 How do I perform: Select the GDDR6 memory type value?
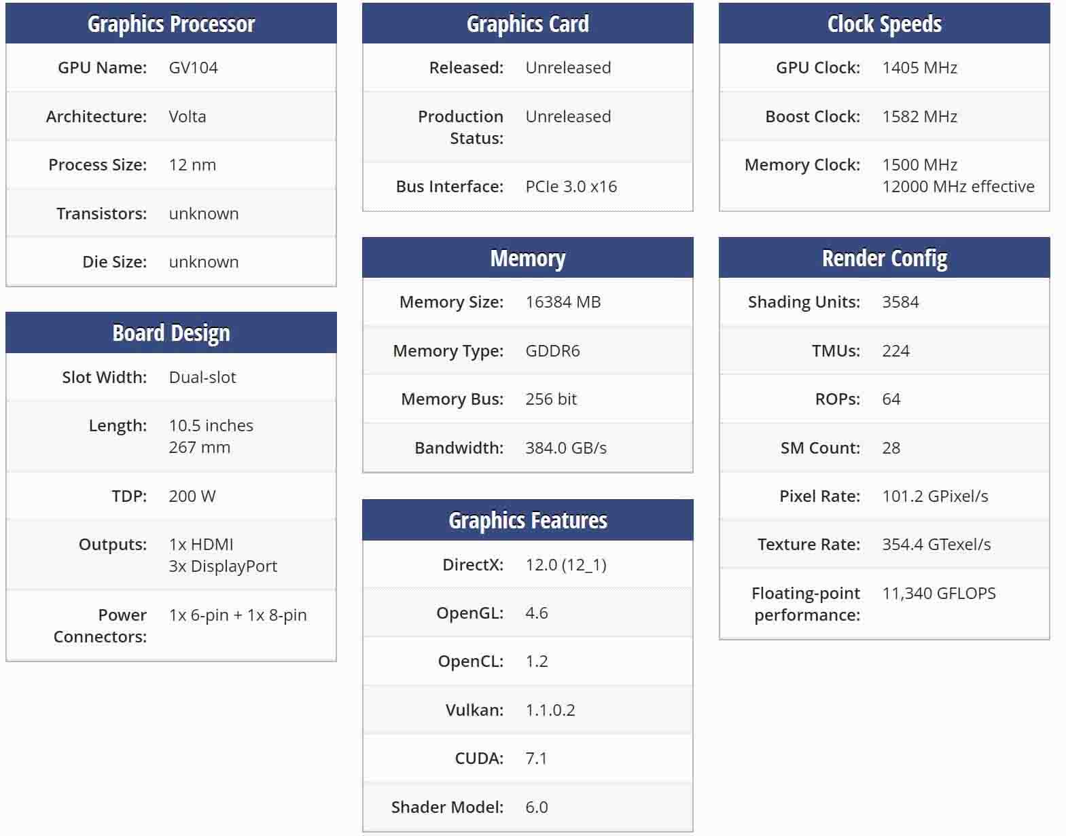tap(553, 351)
